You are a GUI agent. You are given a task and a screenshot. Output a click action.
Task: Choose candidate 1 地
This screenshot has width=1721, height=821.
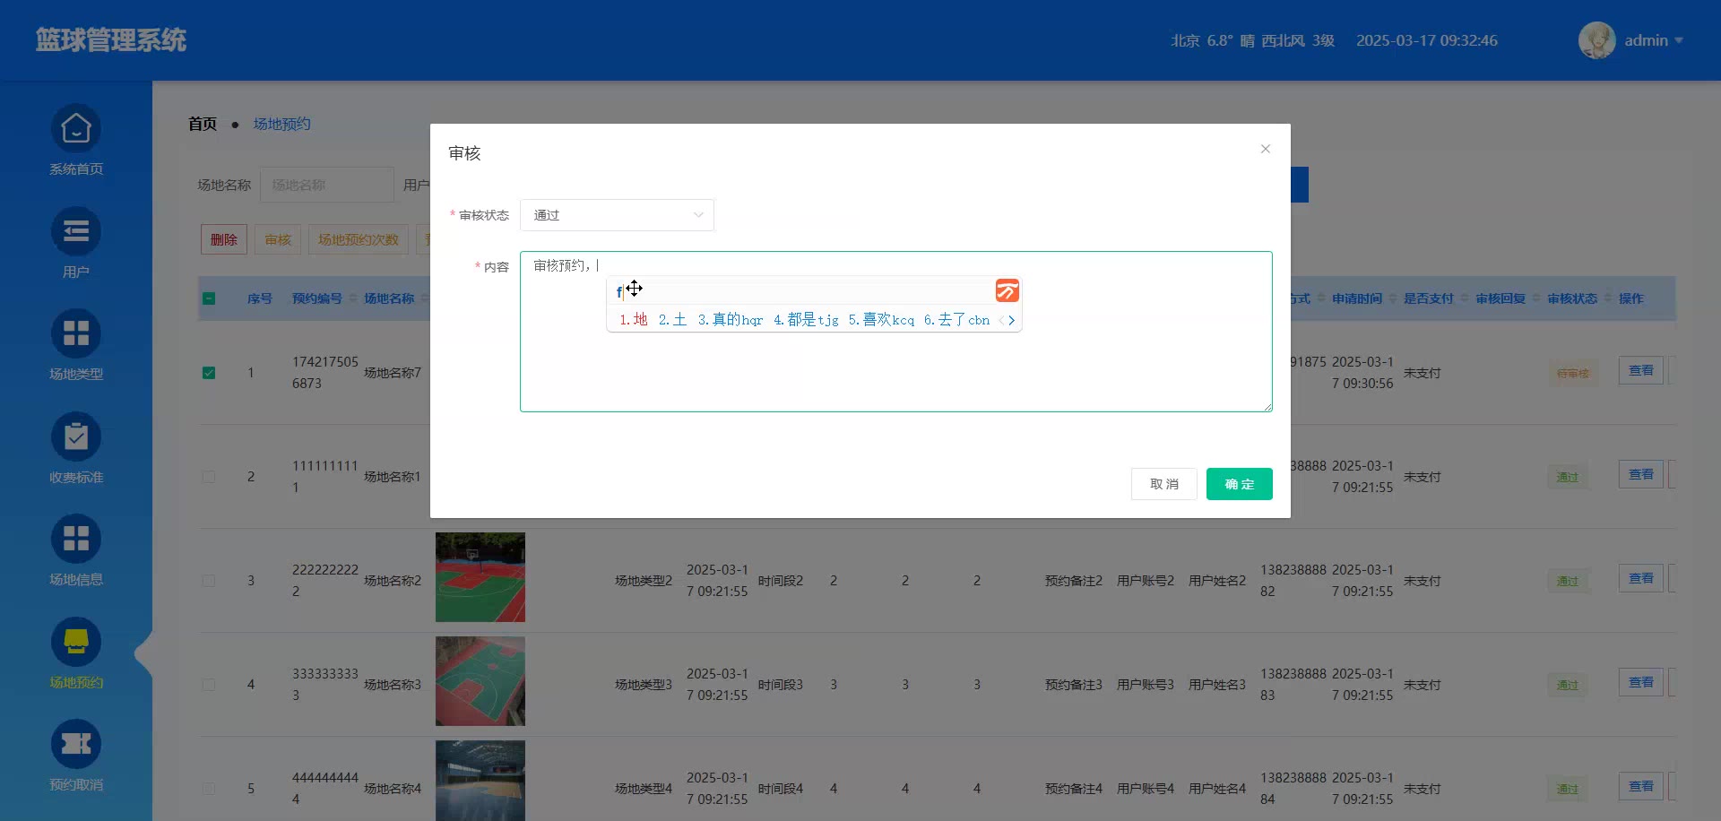tap(634, 320)
